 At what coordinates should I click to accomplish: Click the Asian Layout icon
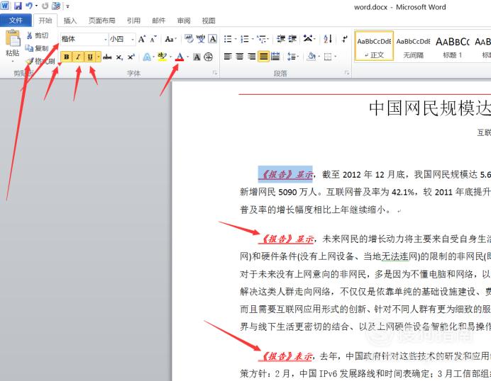[x=308, y=39]
